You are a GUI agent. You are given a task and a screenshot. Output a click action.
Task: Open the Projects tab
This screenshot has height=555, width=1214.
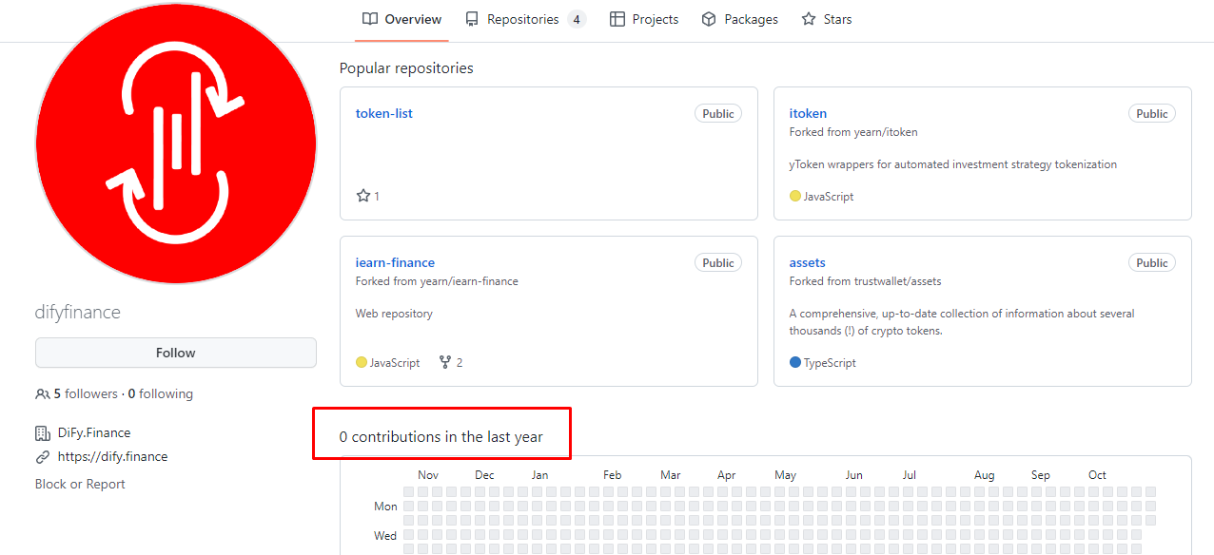pos(644,19)
